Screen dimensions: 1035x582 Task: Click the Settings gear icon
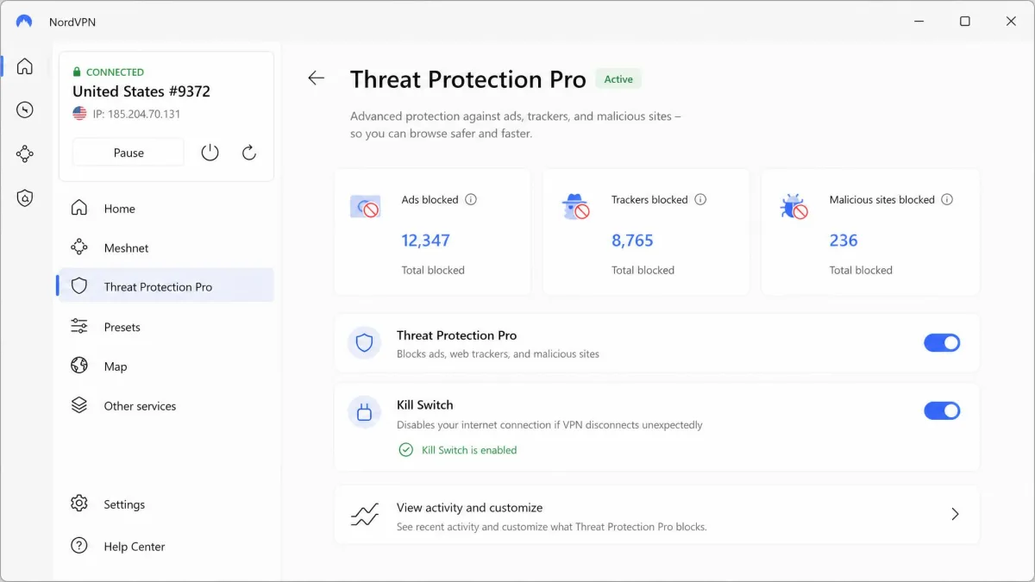[79, 504]
